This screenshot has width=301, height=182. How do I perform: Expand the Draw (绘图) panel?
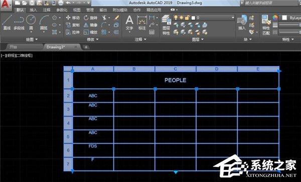coord(32,39)
